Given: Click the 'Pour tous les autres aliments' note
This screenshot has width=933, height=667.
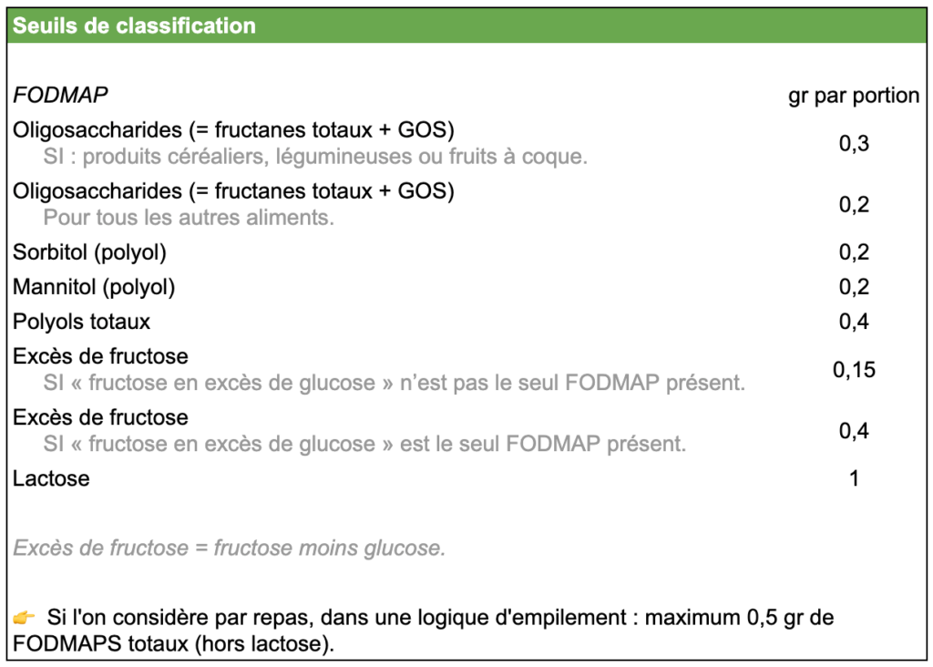Looking at the screenshot, I should (189, 219).
